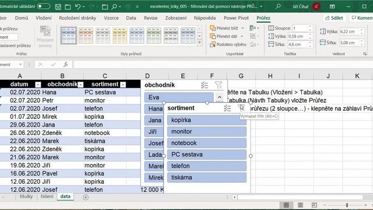The width and height of the screenshot is (373, 210).
Task: Open the obchodník column filter dropdown
Action: click(80, 85)
